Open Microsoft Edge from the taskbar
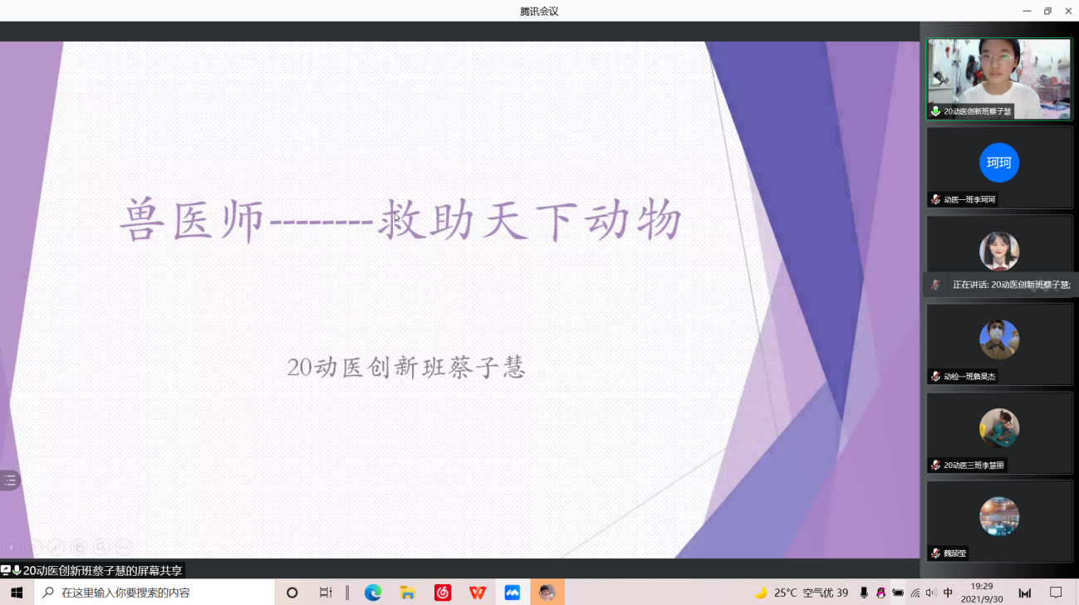The width and height of the screenshot is (1079, 605). click(x=371, y=593)
